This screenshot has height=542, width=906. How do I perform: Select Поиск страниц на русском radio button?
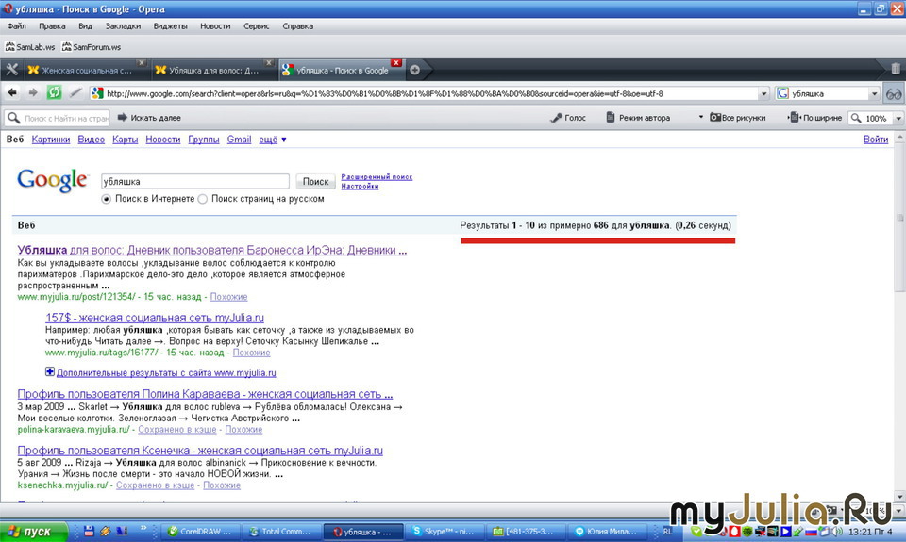[x=202, y=199]
